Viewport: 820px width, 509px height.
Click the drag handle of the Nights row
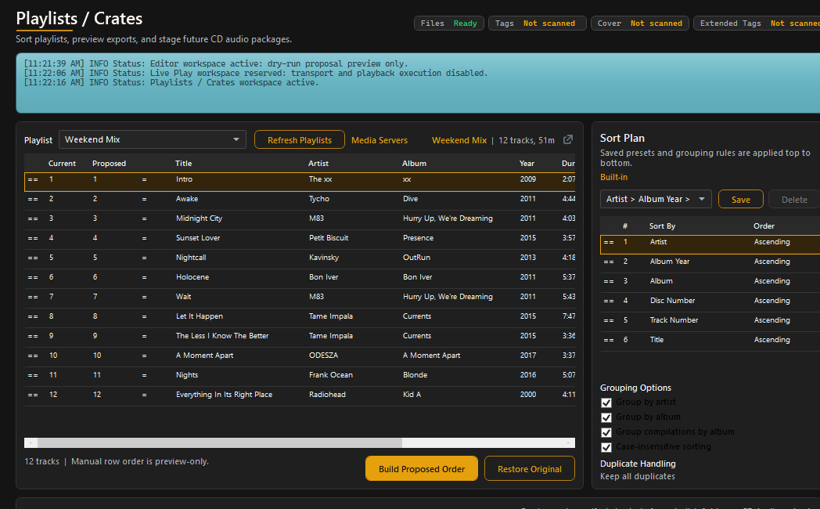33,375
